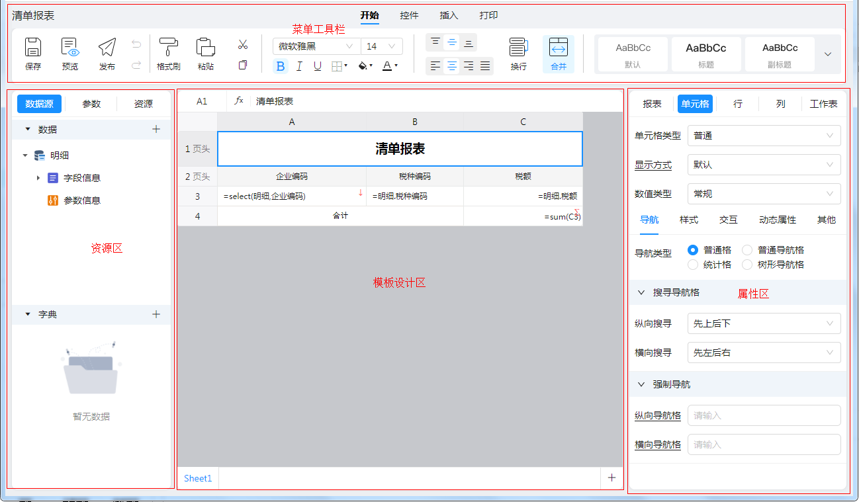Screen dimensions: 859x502
Task: Choose the 统计格 radio button
Action: [x=693, y=265]
